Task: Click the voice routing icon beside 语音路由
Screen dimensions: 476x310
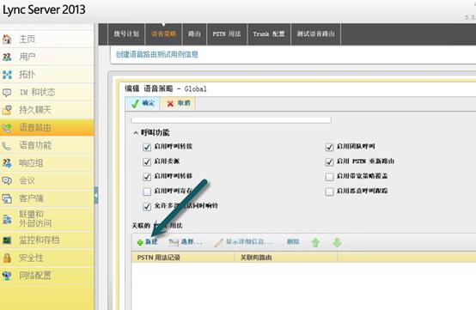Action: (x=7, y=128)
